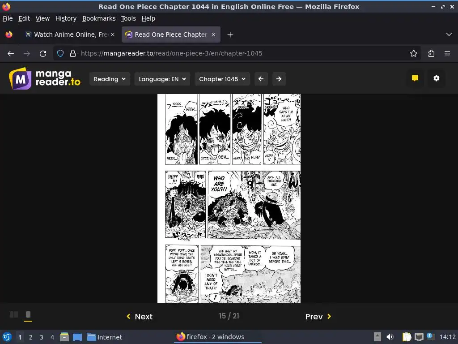The height and width of the screenshot is (344, 458).
Task: Click the MangaReader logo
Action: coord(44,78)
